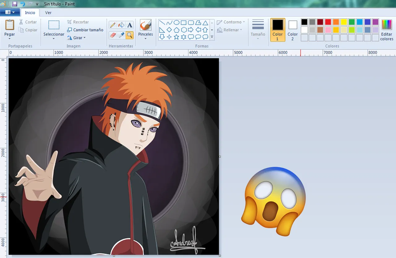The width and height of the screenshot is (396, 258).
Task: Activate the Color 2 background selector
Action: pyautogui.click(x=293, y=30)
